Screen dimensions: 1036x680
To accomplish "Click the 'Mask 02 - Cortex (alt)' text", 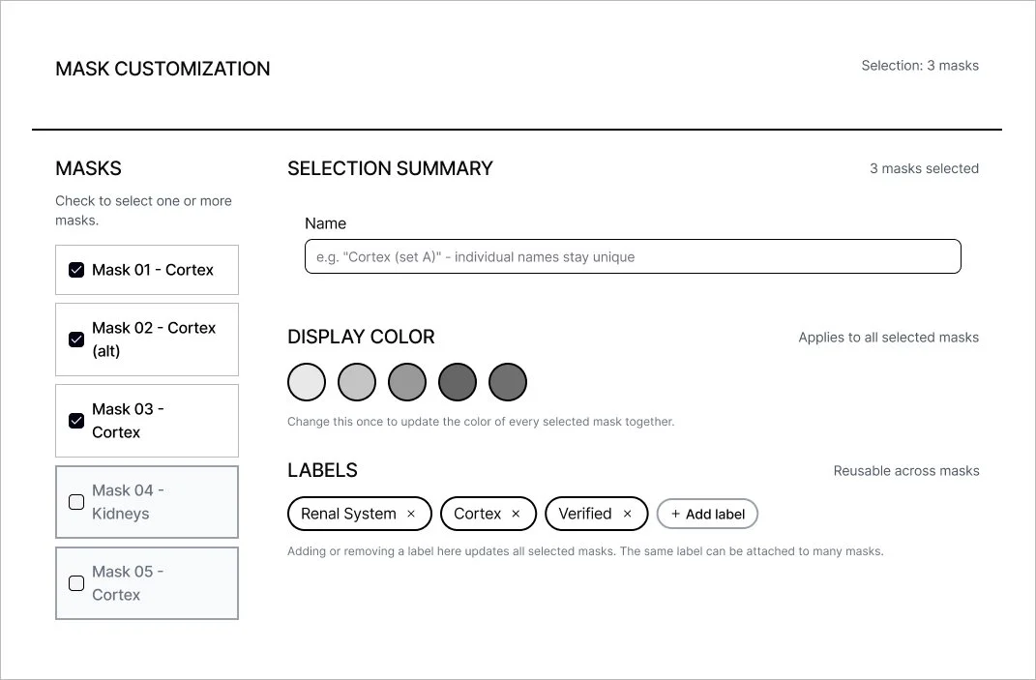I will pyautogui.click(x=154, y=340).
